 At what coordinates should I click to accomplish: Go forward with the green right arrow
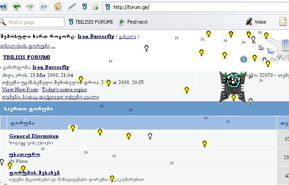click(x=30, y=6)
